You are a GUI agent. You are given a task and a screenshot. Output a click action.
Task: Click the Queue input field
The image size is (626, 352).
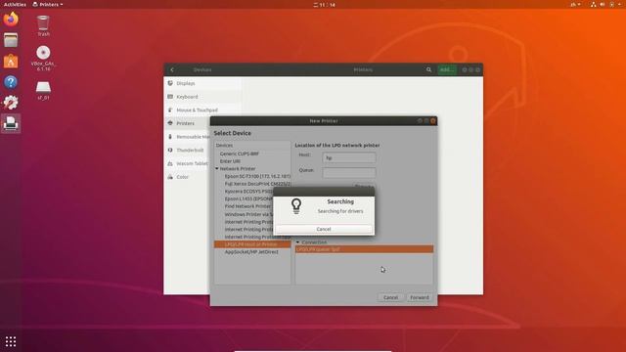(x=349, y=172)
